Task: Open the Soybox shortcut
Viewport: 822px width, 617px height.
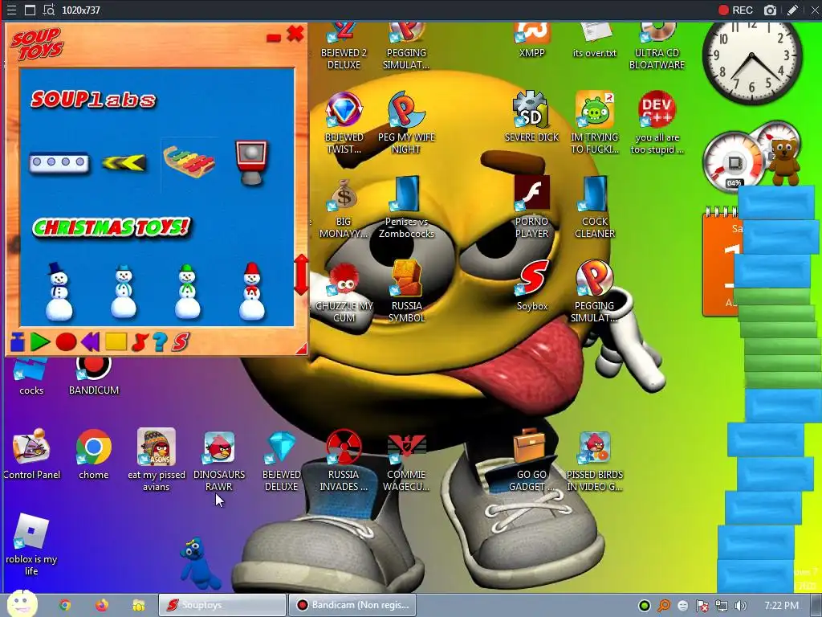Action: point(532,285)
